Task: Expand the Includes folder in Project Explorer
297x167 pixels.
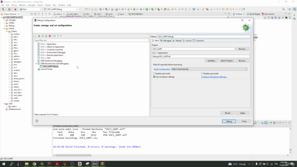Action: click(4, 20)
